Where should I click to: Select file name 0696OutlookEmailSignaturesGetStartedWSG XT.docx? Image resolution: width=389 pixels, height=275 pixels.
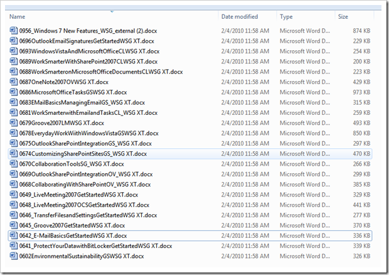click(x=87, y=41)
